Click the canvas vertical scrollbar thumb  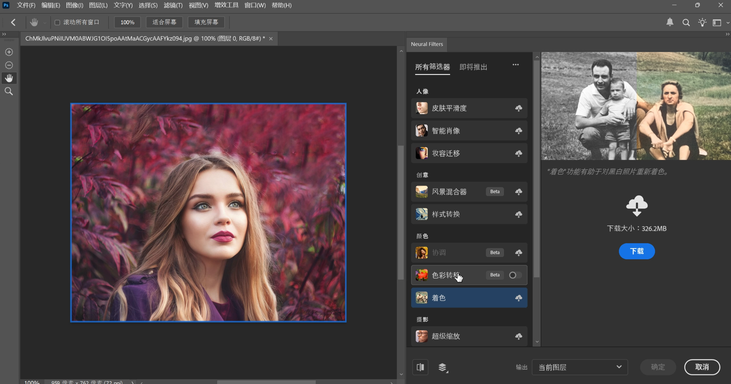(x=401, y=212)
